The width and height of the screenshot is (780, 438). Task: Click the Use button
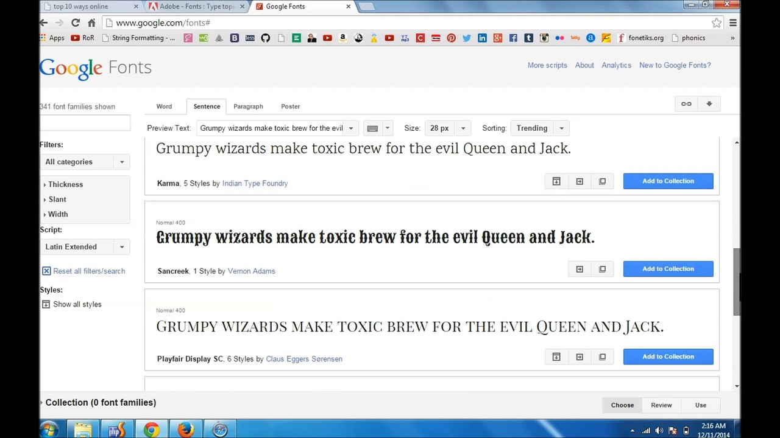click(701, 405)
